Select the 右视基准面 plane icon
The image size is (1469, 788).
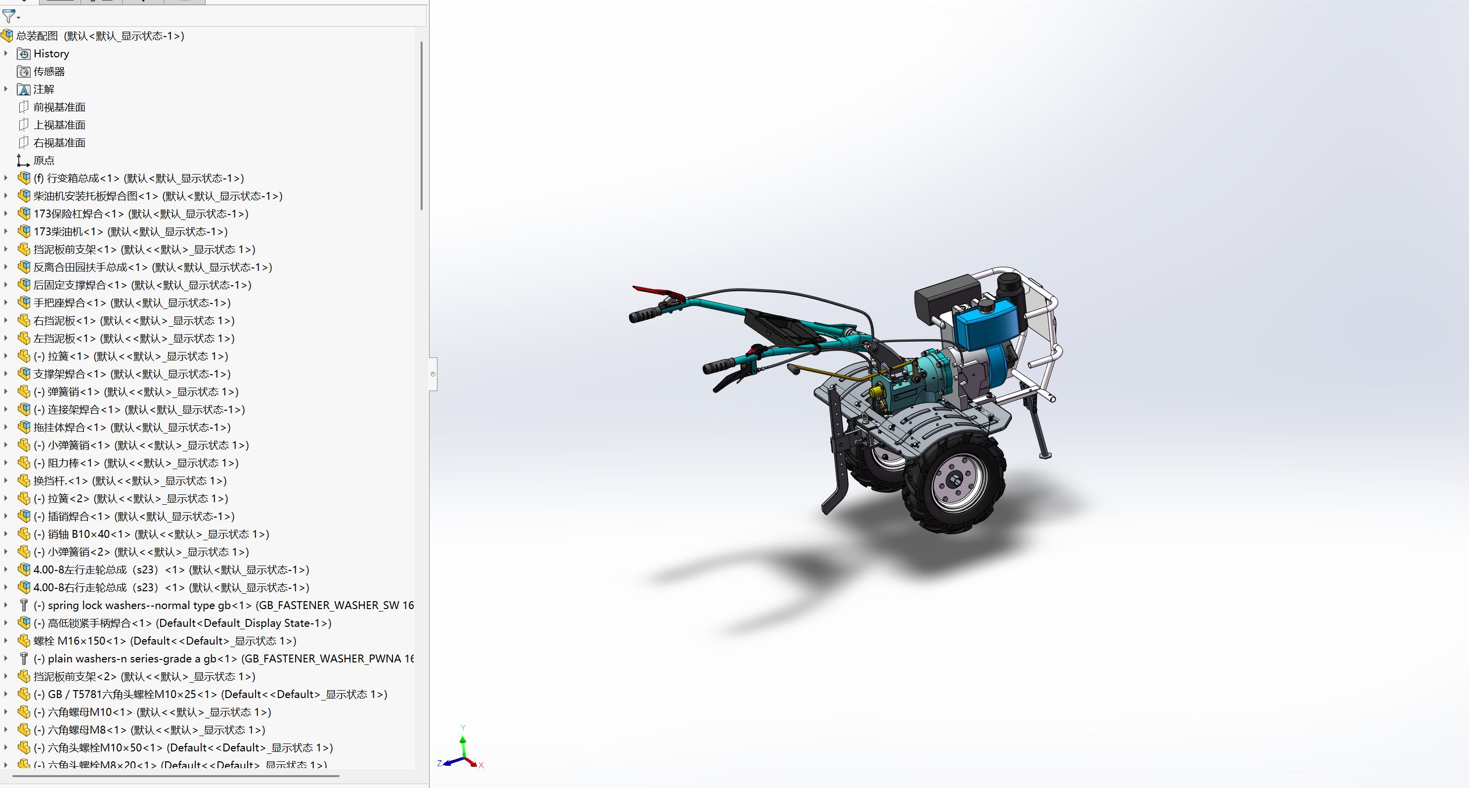tap(23, 142)
